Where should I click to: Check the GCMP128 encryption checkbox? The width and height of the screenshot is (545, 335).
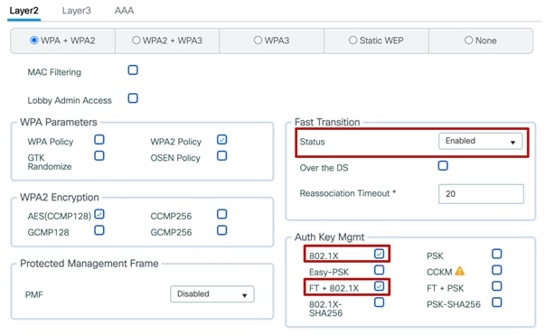point(99,230)
